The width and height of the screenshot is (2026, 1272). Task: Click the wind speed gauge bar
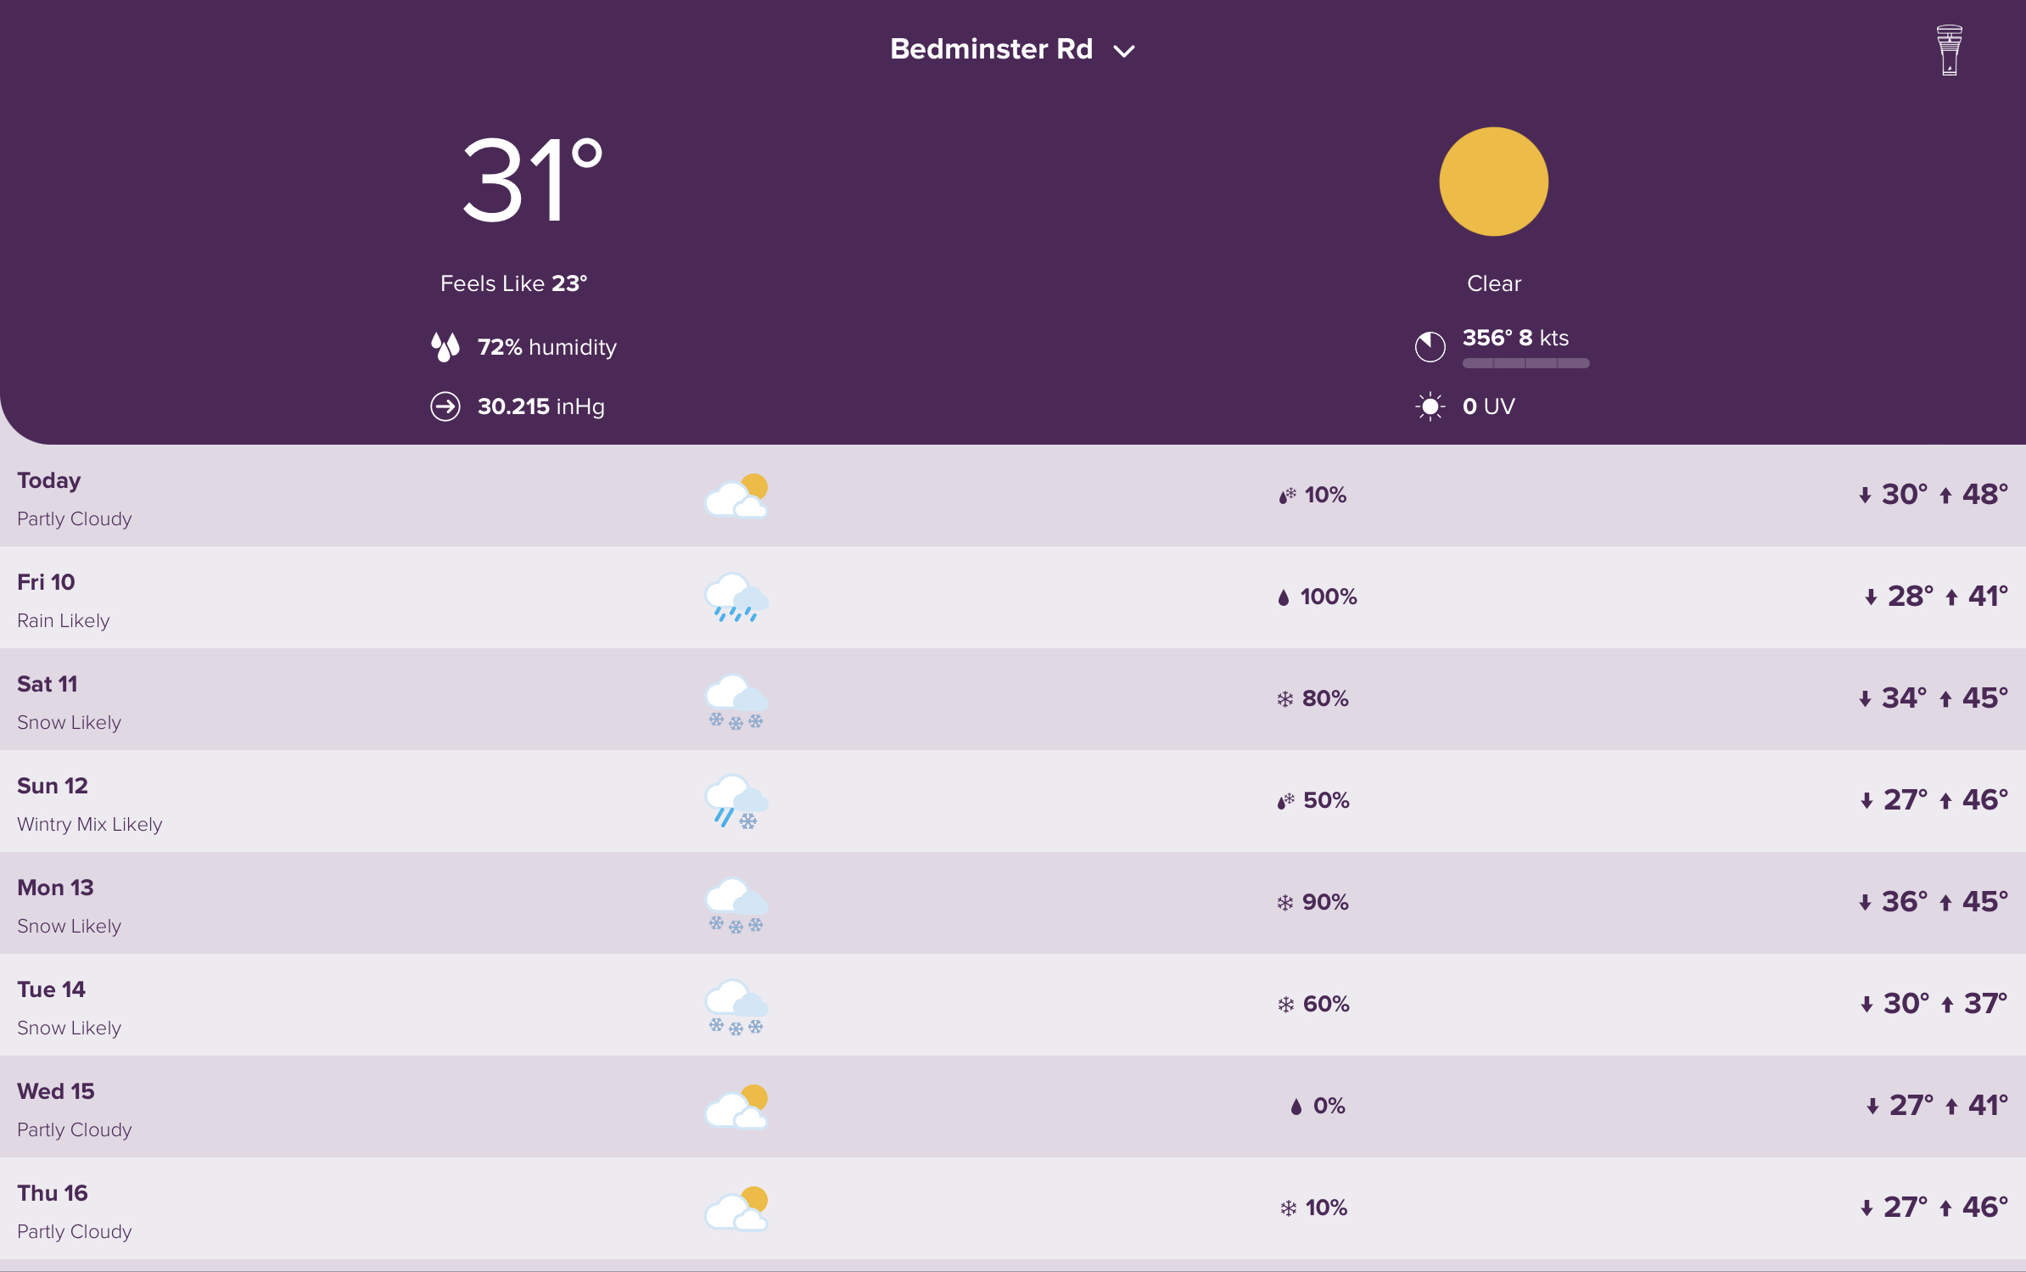point(1525,363)
